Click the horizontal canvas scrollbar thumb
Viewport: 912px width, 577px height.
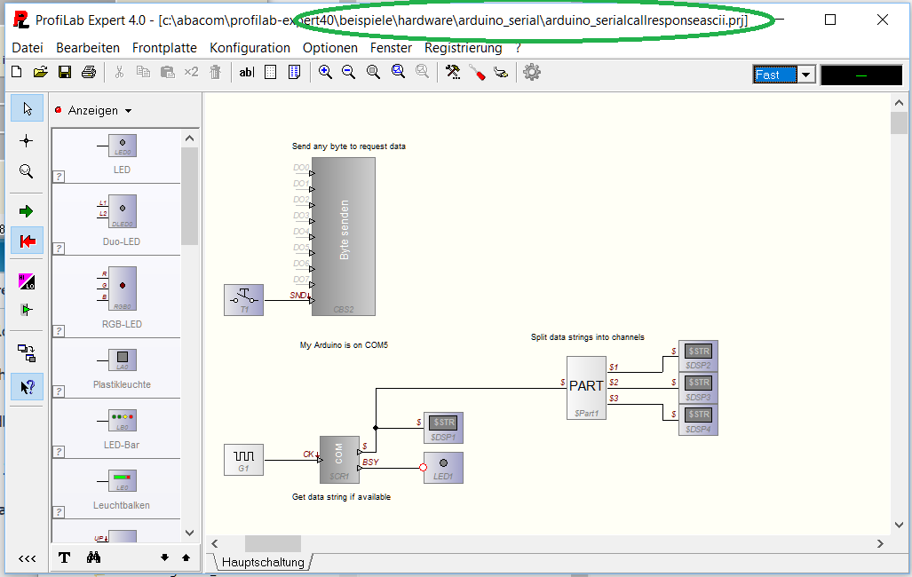point(273,544)
